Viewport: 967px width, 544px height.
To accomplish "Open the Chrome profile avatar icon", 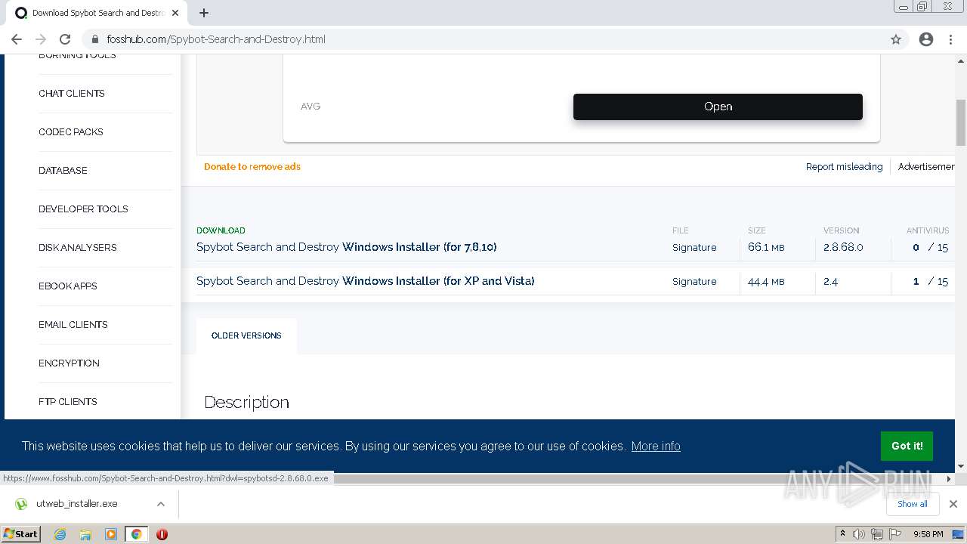I will pyautogui.click(x=926, y=39).
